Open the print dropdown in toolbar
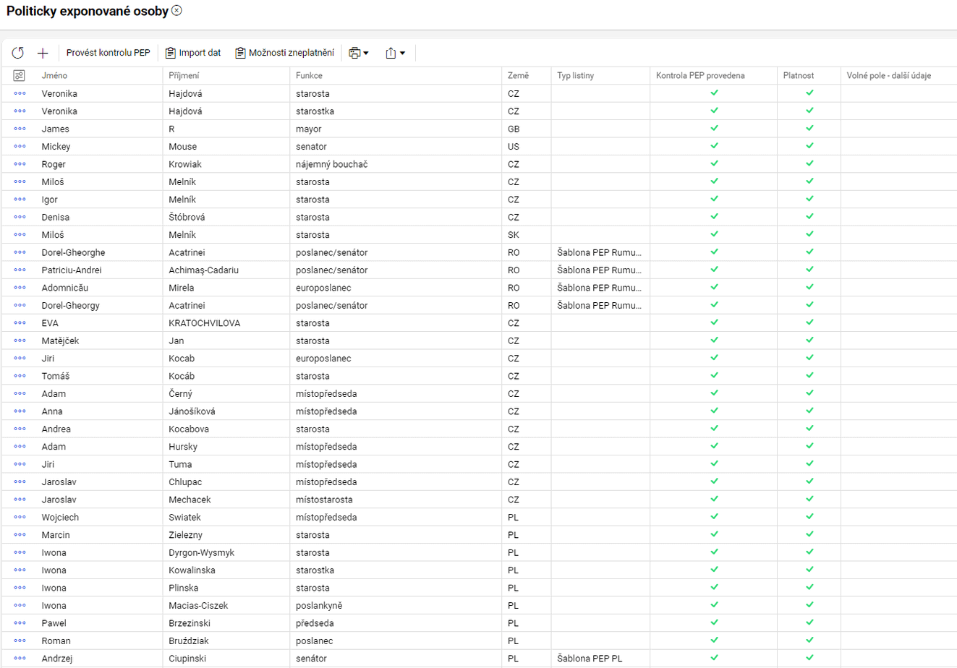The image size is (957, 668). (359, 53)
